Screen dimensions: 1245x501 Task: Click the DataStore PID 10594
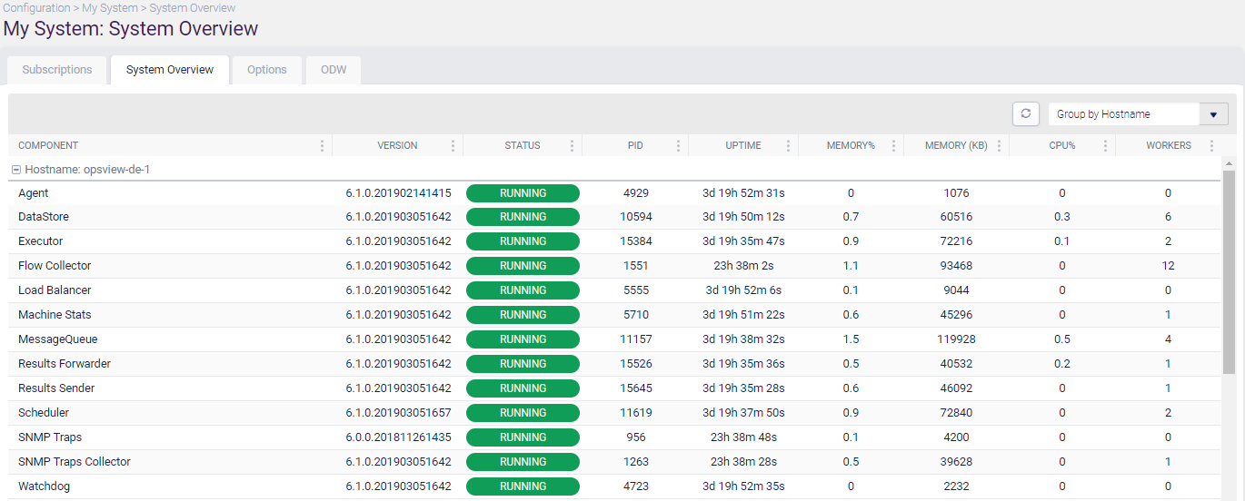point(636,217)
